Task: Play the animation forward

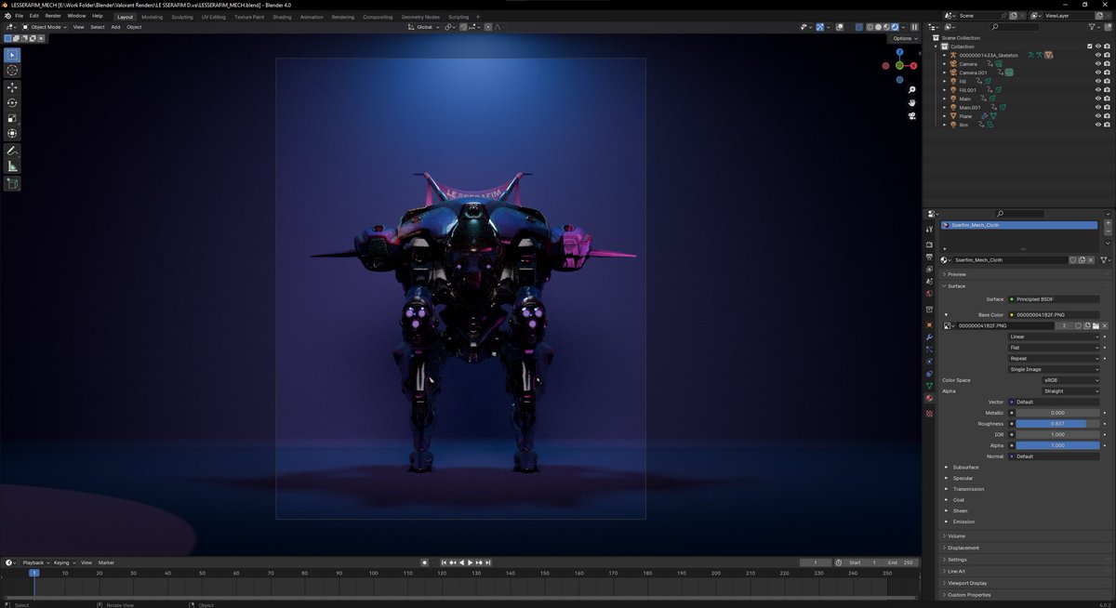Action: (x=470, y=562)
